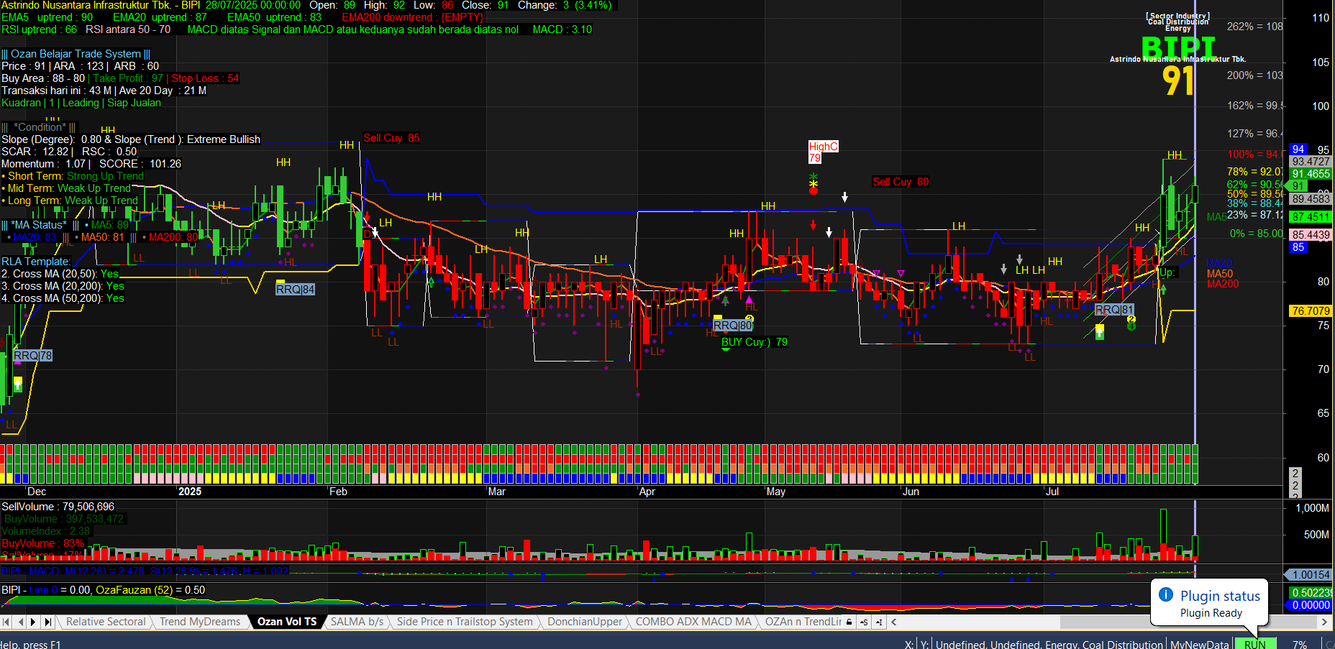Screen dimensions: 1335x649
Task: Click the 262% = 108 Fibonacci level label
Action: 1254,27
